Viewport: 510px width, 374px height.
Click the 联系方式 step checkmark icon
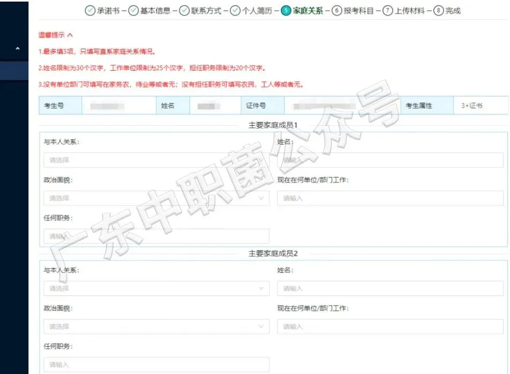pos(184,11)
